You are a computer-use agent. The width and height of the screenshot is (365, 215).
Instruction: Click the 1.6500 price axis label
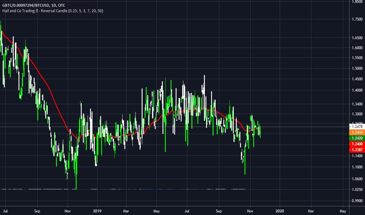(x=357, y=38)
